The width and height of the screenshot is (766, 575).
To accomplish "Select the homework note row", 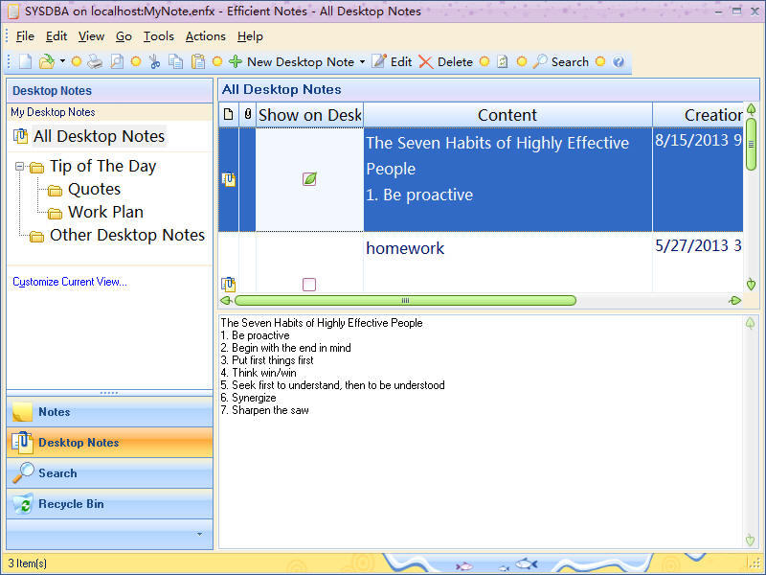I will coord(481,263).
